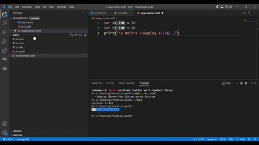Toggle secondary side bar layout icon
This screenshot has width=259, height=145.
(x=226, y=7)
